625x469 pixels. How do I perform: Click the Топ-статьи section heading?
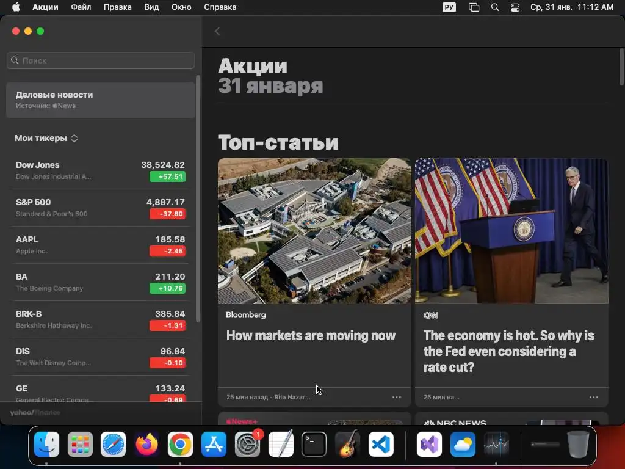tap(278, 142)
